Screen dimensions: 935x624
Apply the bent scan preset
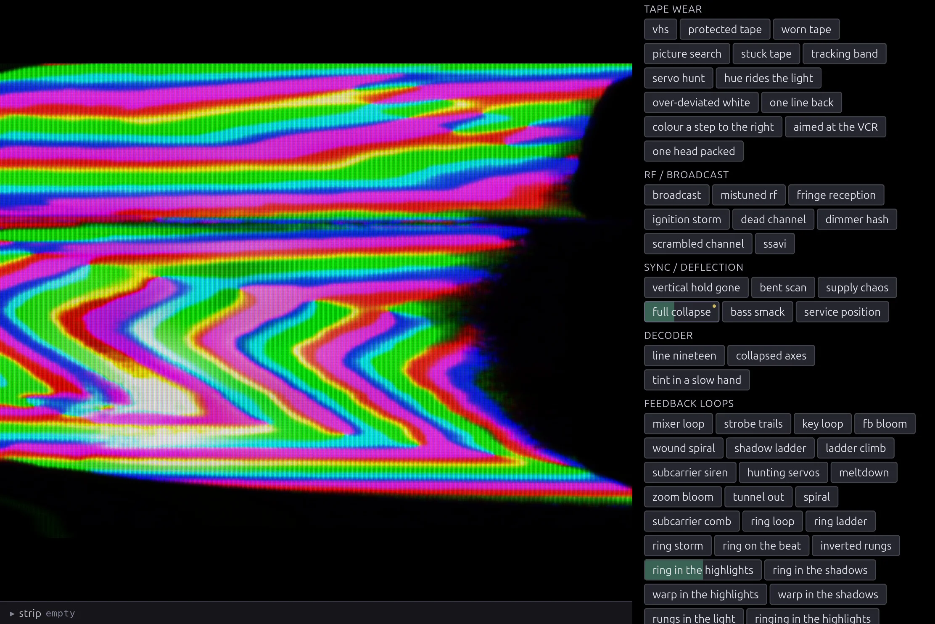coord(783,288)
